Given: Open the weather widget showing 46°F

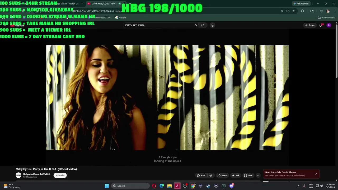Looking at the screenshot, I should (11, 186).
